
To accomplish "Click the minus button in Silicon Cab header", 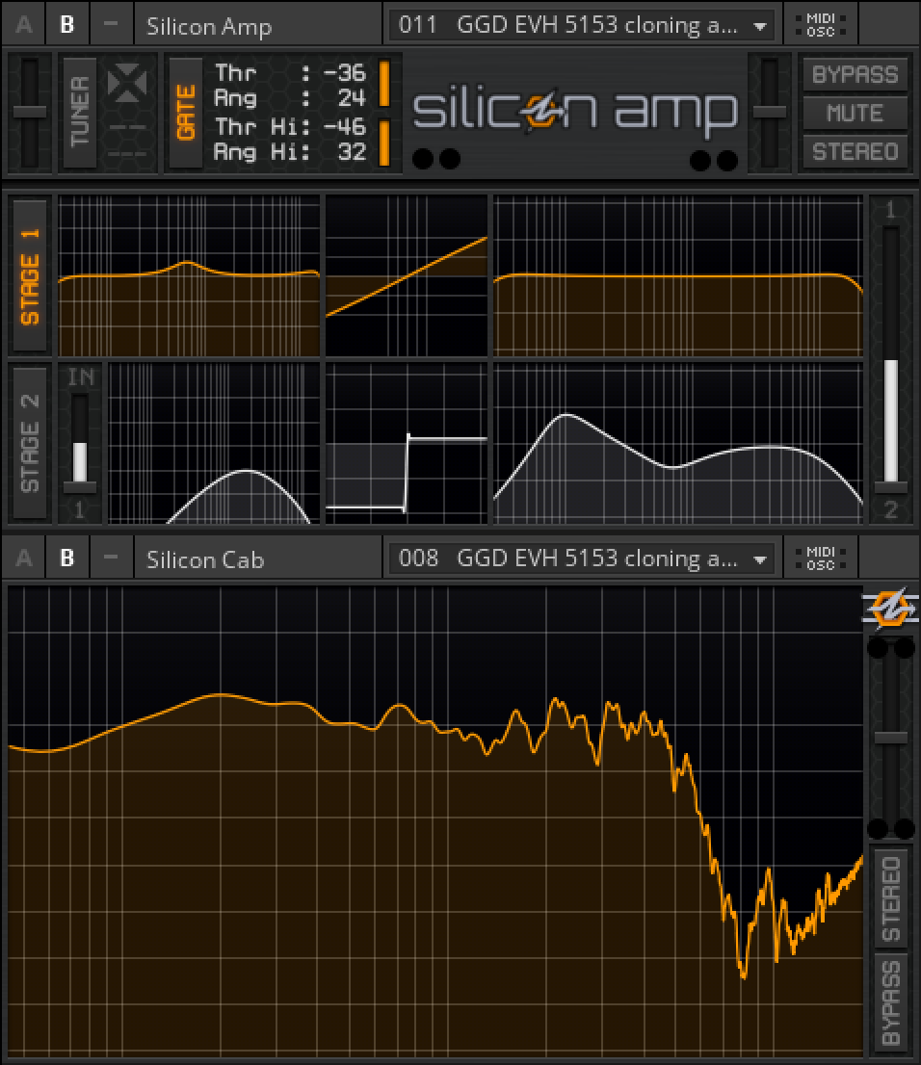I will [111, 558].
